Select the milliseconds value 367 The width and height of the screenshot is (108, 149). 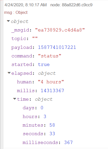68,142
